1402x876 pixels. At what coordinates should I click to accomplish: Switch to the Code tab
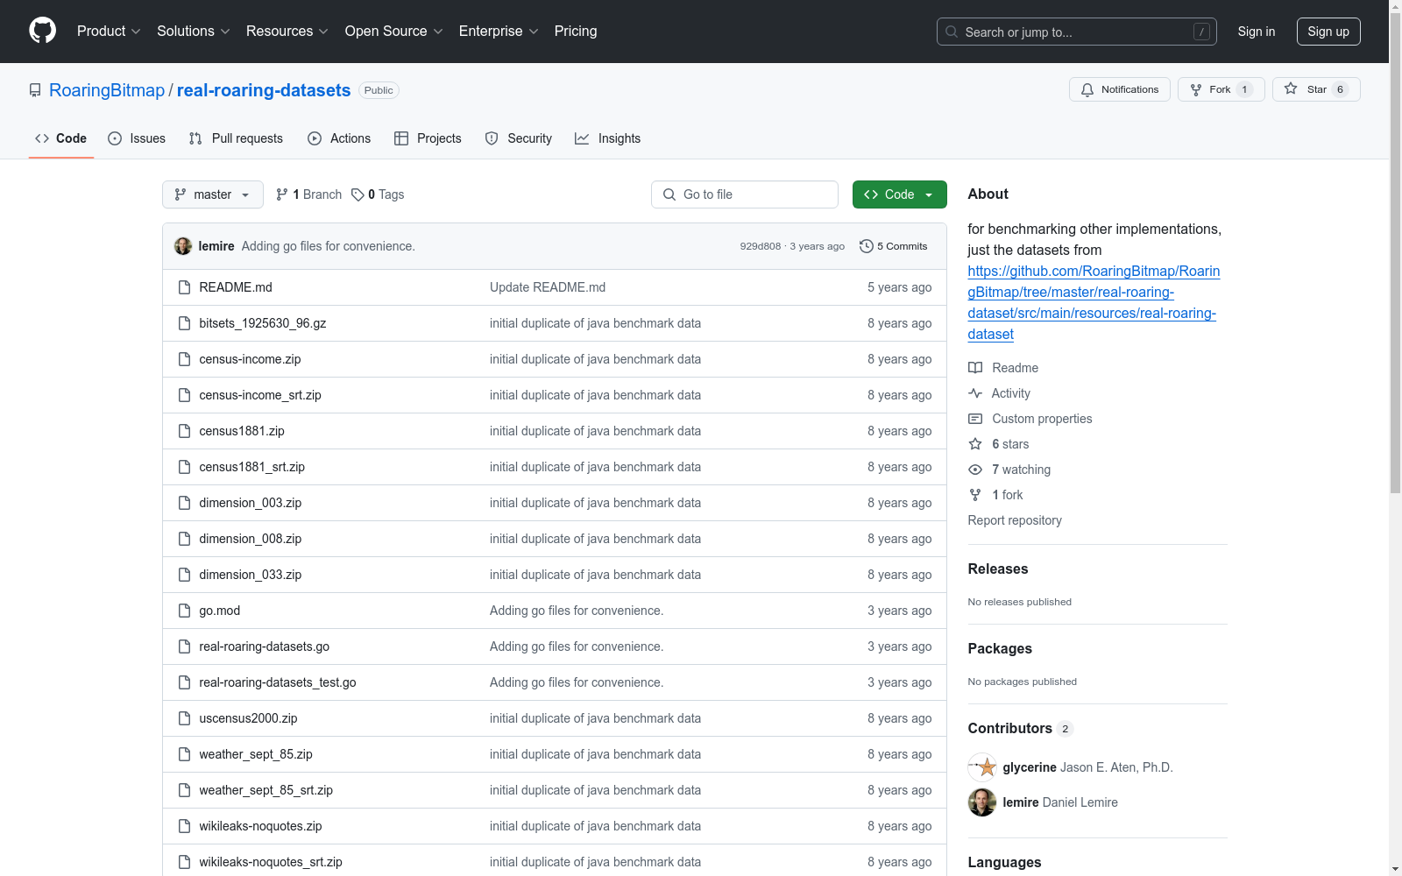[x=61, y=138]
